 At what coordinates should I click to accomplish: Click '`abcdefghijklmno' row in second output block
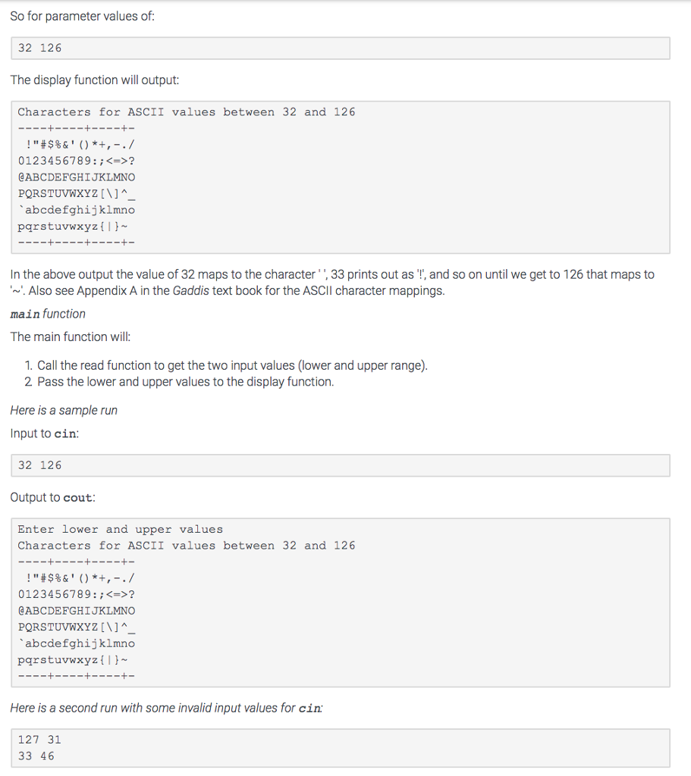[x=77, y=643]
